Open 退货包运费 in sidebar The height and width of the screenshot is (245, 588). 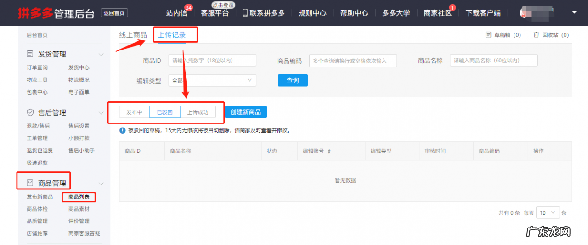(x=40, y=150)
